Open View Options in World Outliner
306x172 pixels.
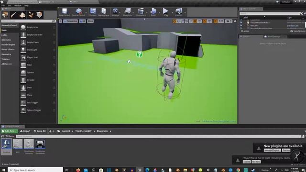point(297,31)
